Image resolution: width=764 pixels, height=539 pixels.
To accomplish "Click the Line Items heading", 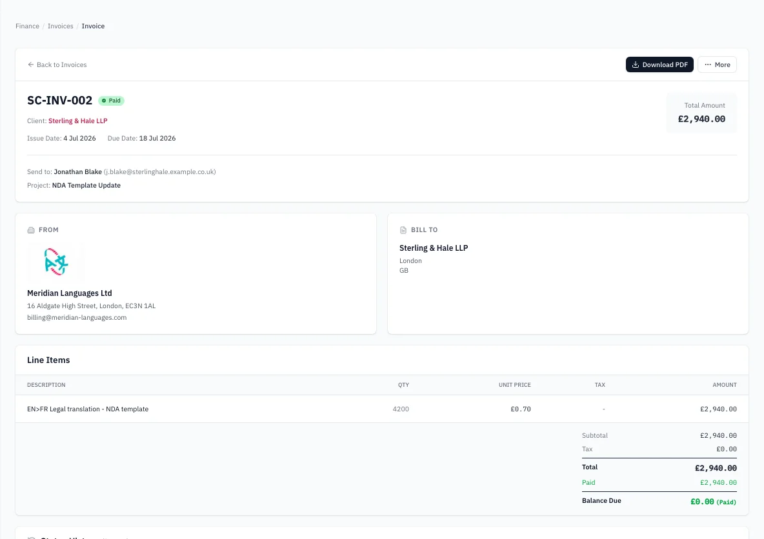I will pyautogui.click(x=49, y=360).
